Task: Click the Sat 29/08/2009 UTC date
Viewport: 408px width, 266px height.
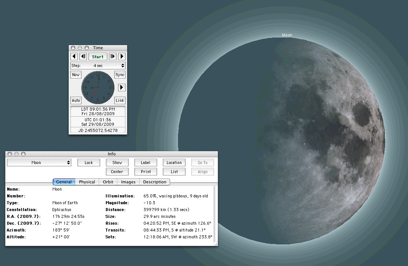Action: (x=98, y=124)
